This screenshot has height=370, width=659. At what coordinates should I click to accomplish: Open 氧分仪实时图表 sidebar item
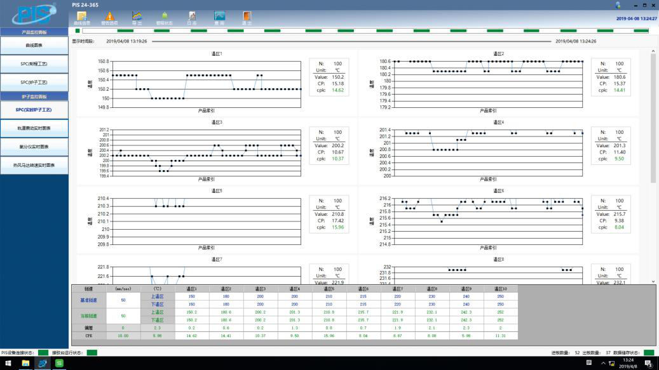point(34,147)
